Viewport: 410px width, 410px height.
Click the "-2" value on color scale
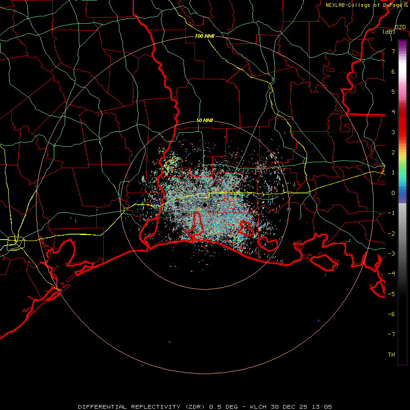[x=391, y=234]
